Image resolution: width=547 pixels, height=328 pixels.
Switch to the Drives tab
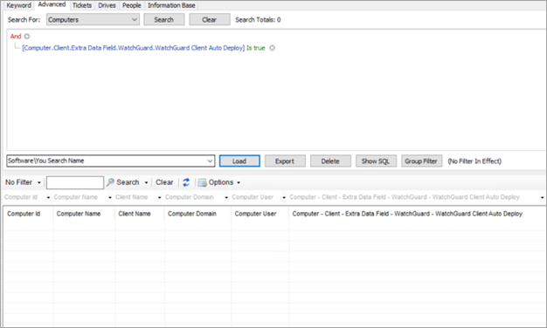(x=107, y=5)
